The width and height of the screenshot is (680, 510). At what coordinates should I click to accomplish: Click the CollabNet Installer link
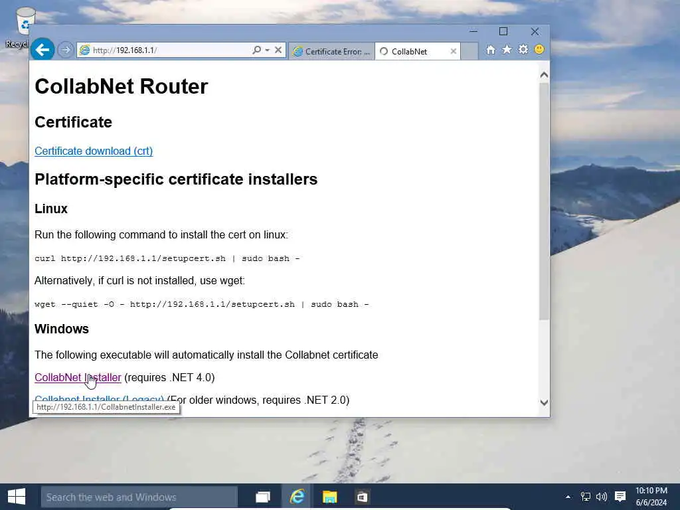(78, 377)
